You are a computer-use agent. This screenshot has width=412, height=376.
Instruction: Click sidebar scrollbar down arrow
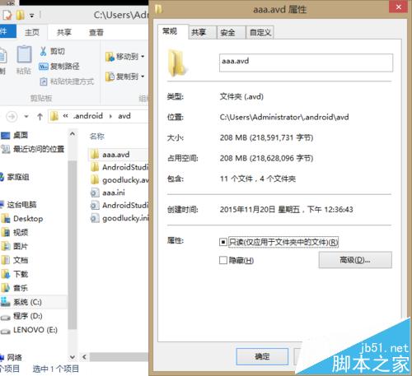point(73,357)
